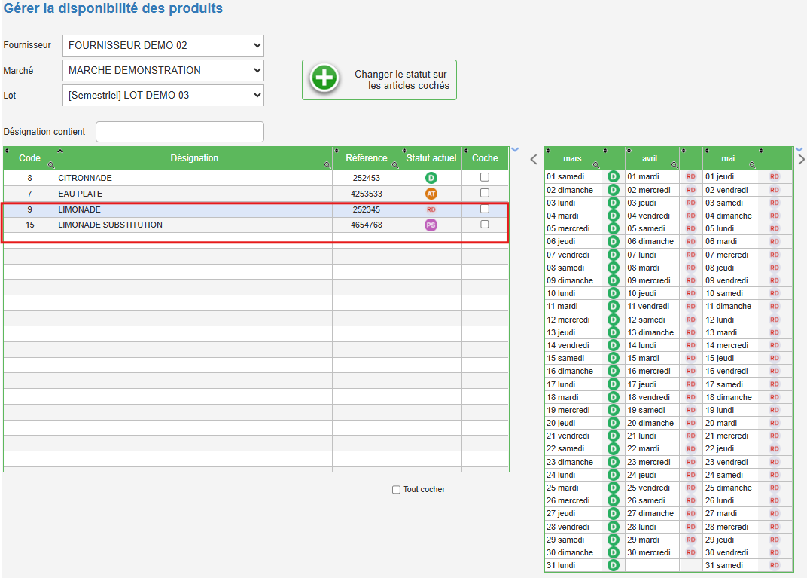Click RD status icon for 31 samedi mai

point(774,565)
